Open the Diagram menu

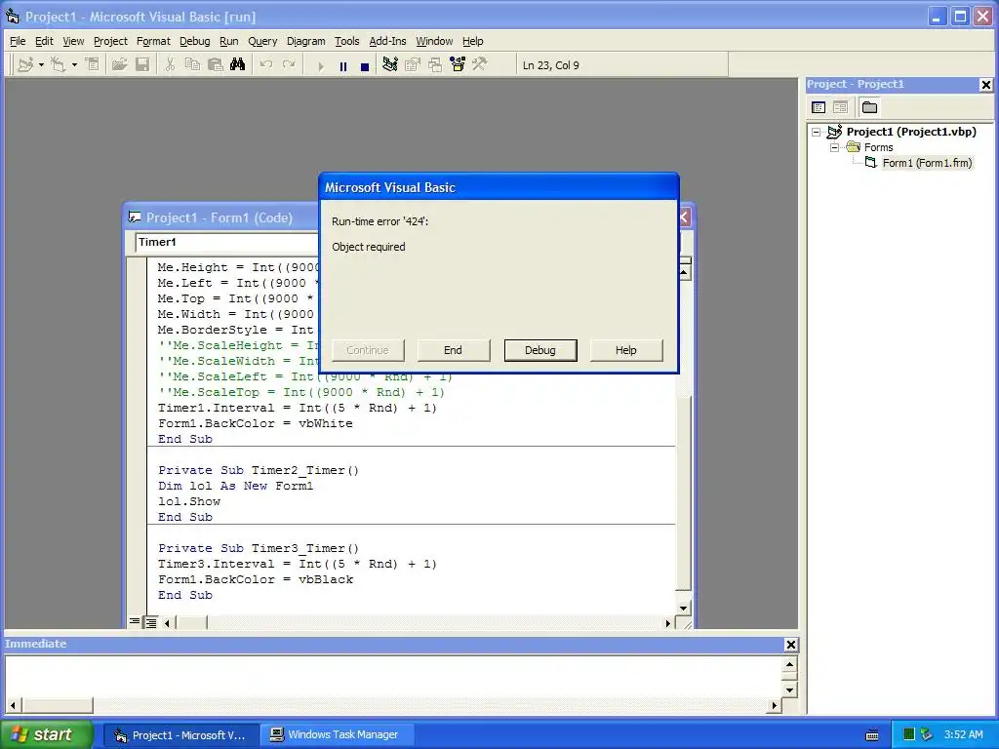(x=305, y=41)
